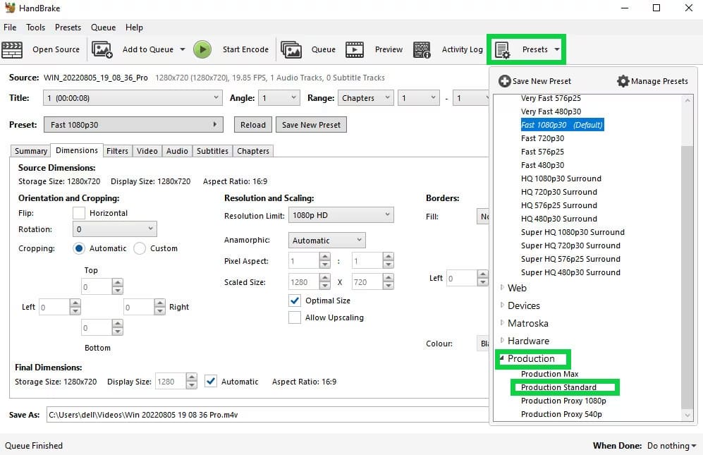
Task: Toggle Automatic display size checkbox
Action: [x=211, y=382]
